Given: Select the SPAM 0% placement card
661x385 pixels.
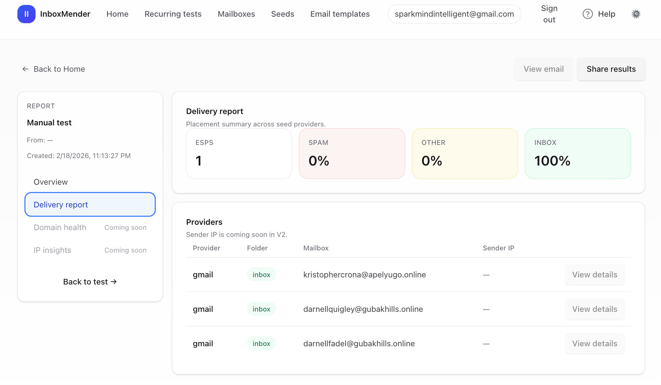Looking at the screenshot, I should pos(352,153).
